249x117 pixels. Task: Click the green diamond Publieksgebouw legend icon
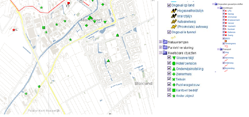[174, 85]
